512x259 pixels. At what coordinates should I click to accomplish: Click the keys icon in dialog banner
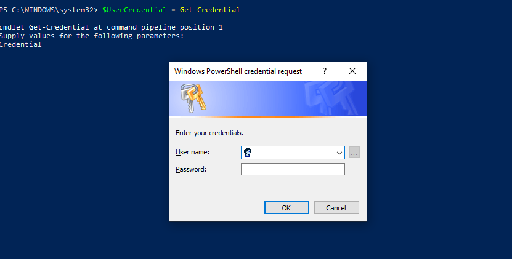(193, 98)
